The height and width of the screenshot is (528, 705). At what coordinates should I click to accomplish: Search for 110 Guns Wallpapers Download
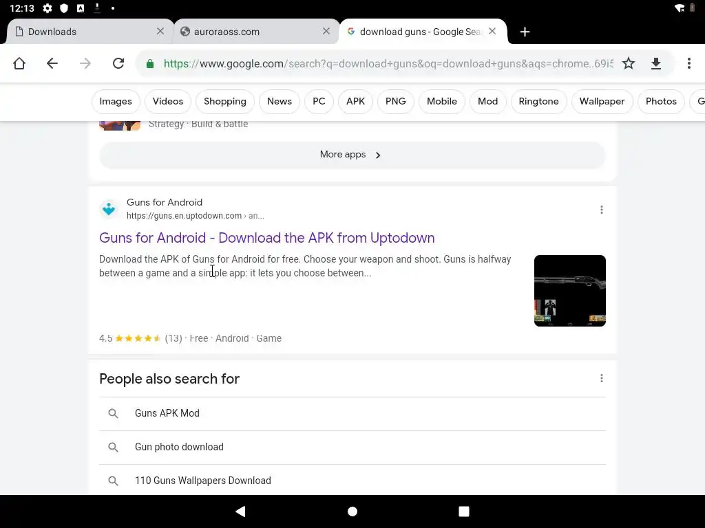[x=352, y=481]
